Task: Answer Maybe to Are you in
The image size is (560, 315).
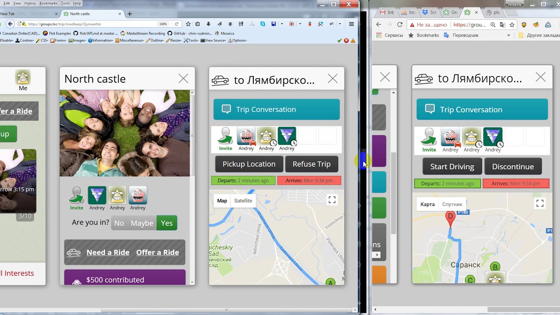Action: click(x=142, y=223)
